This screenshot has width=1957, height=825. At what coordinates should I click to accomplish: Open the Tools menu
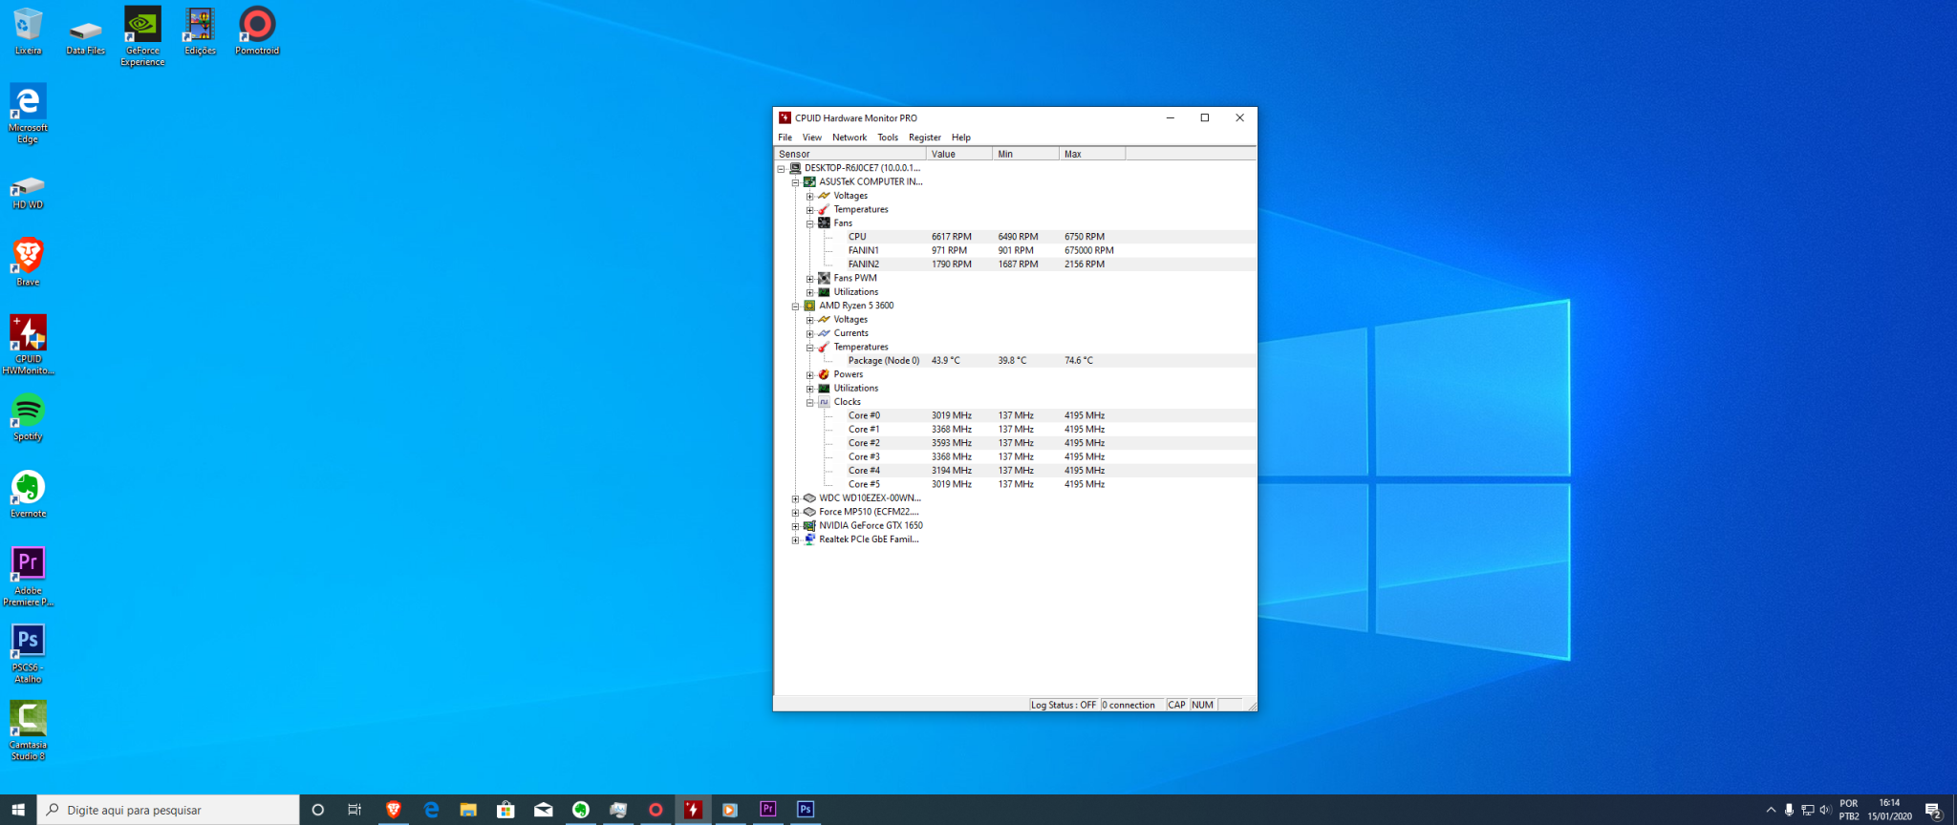click(888, 137)
